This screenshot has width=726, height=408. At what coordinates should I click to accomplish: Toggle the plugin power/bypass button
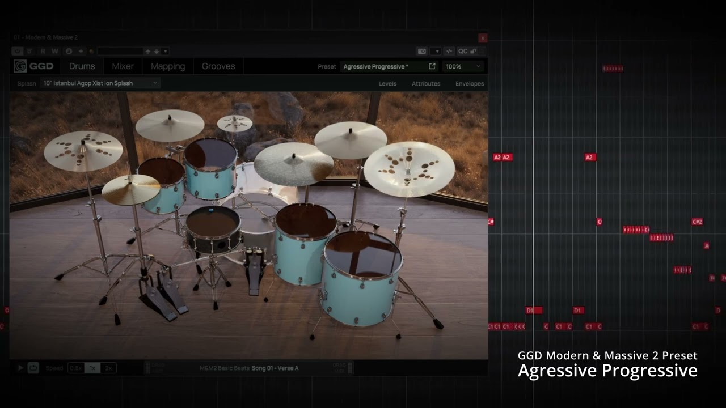click(18, 51)
